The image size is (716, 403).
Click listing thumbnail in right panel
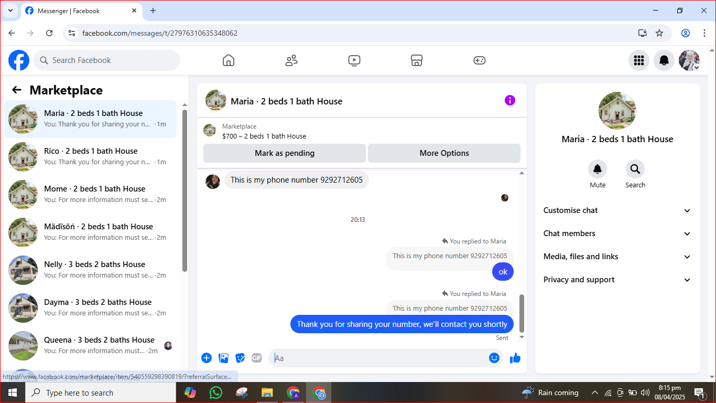tap(617, 111)
